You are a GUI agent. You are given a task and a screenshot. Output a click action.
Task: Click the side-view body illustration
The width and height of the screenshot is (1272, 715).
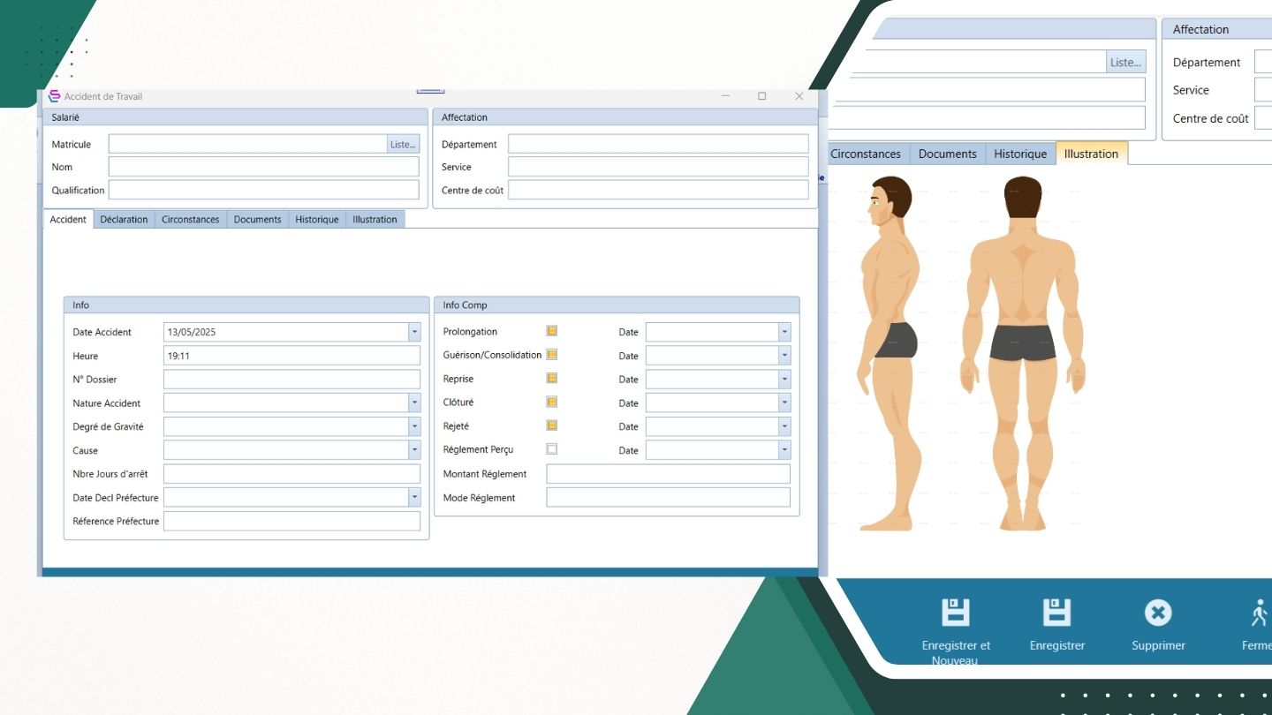(x=886, y=353)
